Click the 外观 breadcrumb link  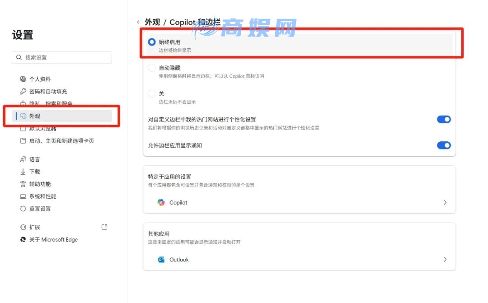coord(152,22)
